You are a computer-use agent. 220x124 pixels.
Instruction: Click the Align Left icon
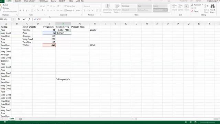[x=48, y=11]
